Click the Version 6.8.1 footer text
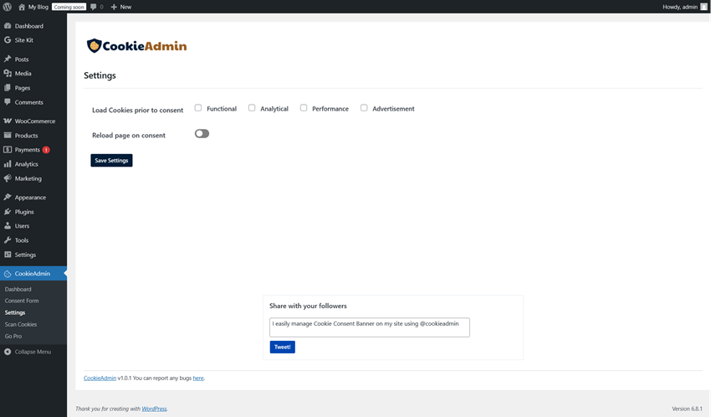 687,409
